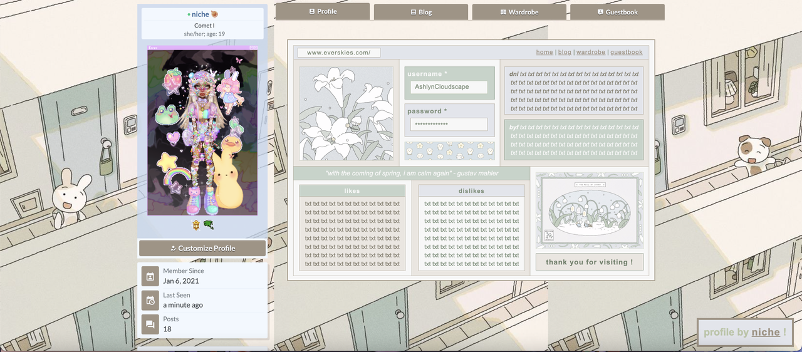
Task: Click the password field
Action: point(449,125)
